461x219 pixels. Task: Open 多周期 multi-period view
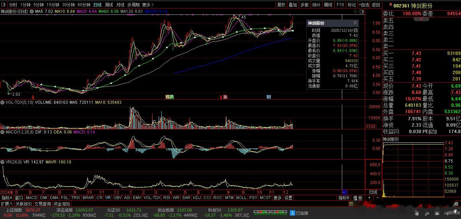click(x=133, y=5)
